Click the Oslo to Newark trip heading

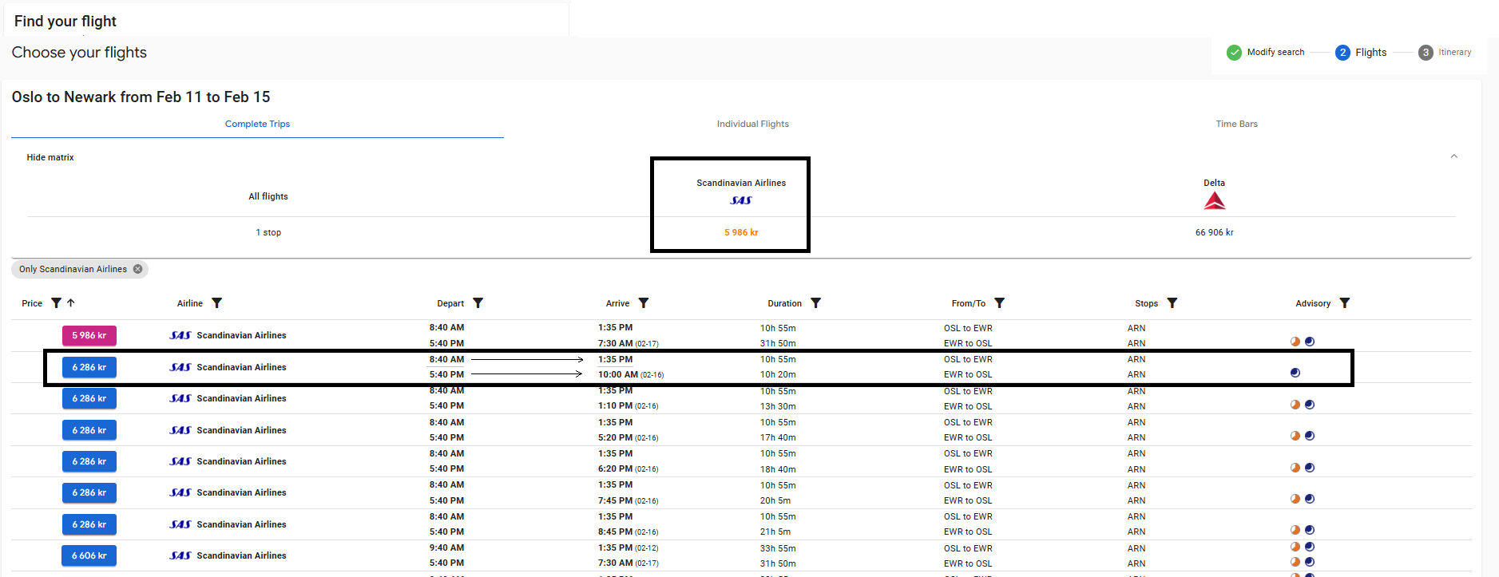[x=141, y=97]
